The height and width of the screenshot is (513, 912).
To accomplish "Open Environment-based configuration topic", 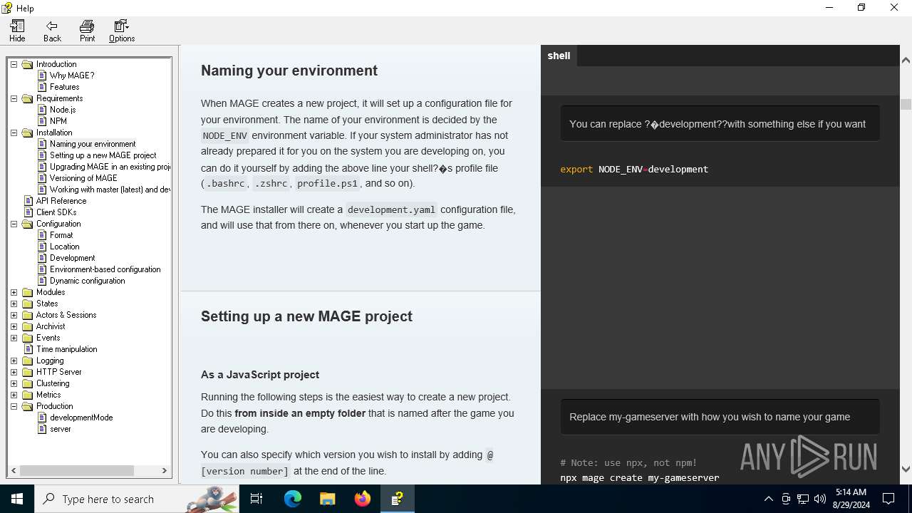I will coord(105,269).
